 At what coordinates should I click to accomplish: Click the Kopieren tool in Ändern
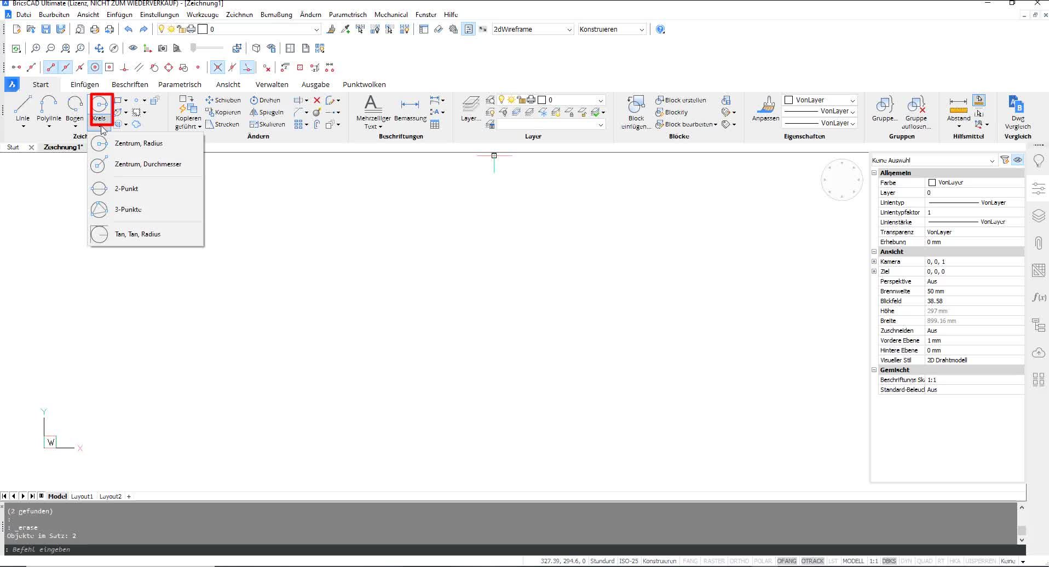tap(223, 112)
